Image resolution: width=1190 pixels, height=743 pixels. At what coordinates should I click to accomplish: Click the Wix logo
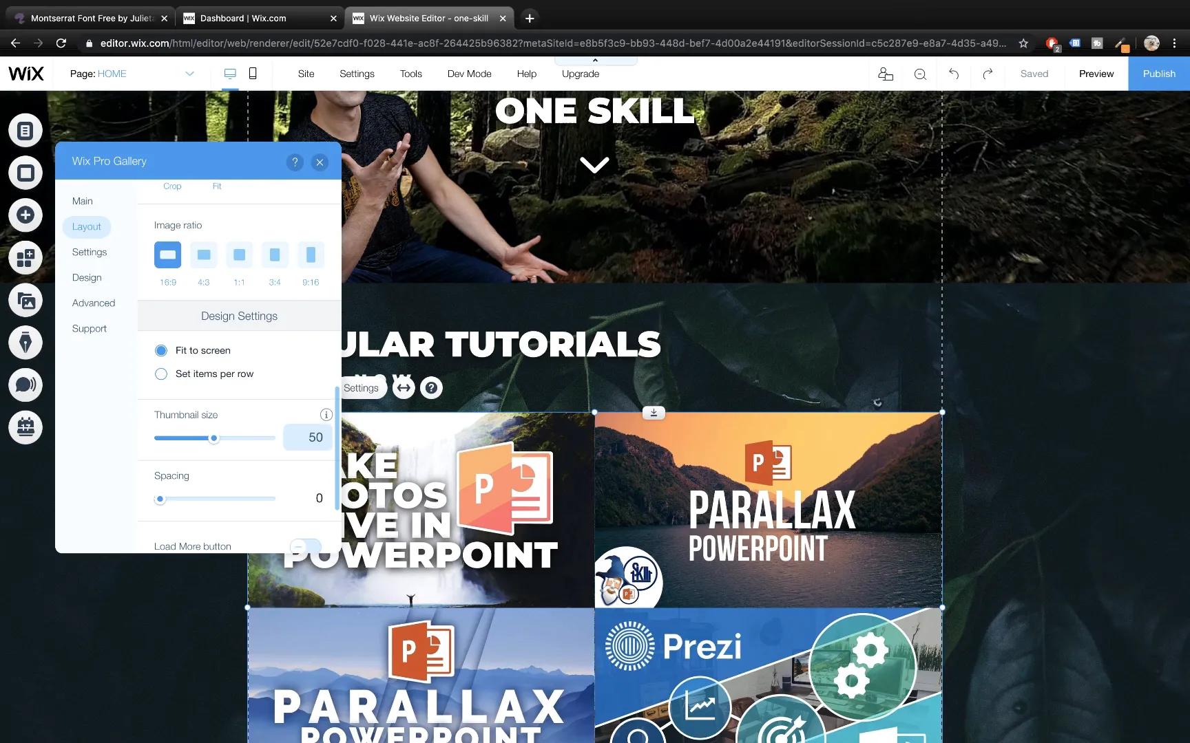pyautogui.click(x=26, y=74)
